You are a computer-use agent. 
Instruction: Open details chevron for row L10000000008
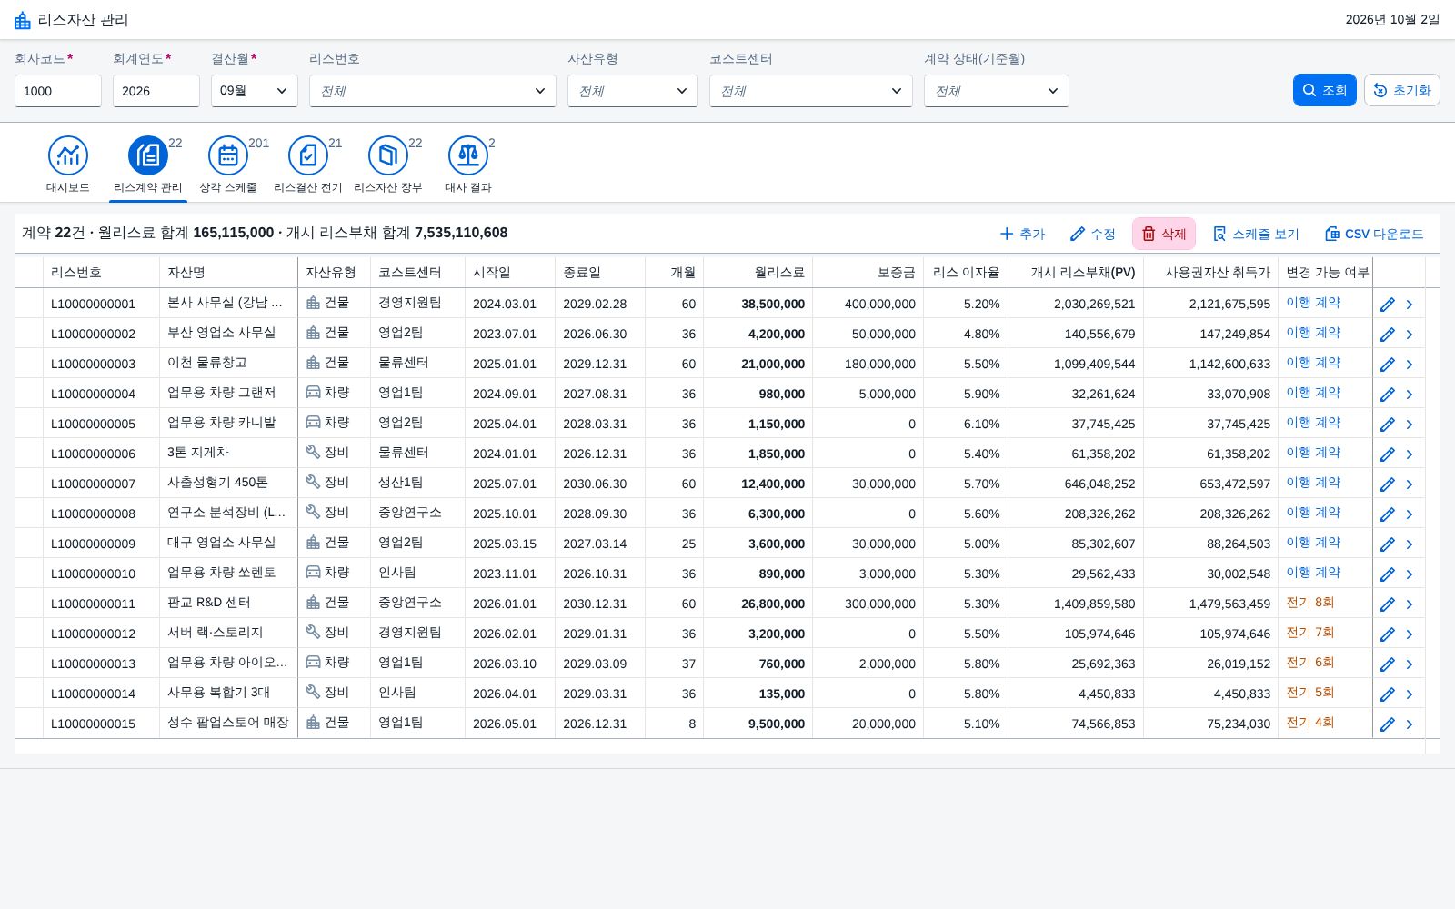(1410, 514)
